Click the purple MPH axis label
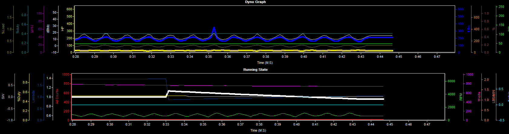Screen dimensions: 509x134 (32, 29)
